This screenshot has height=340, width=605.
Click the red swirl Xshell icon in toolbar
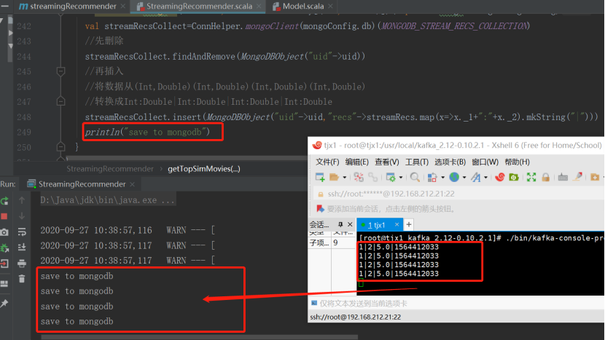click(x=499, y=178)
